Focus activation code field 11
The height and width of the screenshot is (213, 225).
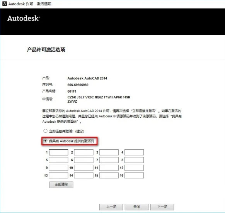pyautogui.click(x=109, y=168)
